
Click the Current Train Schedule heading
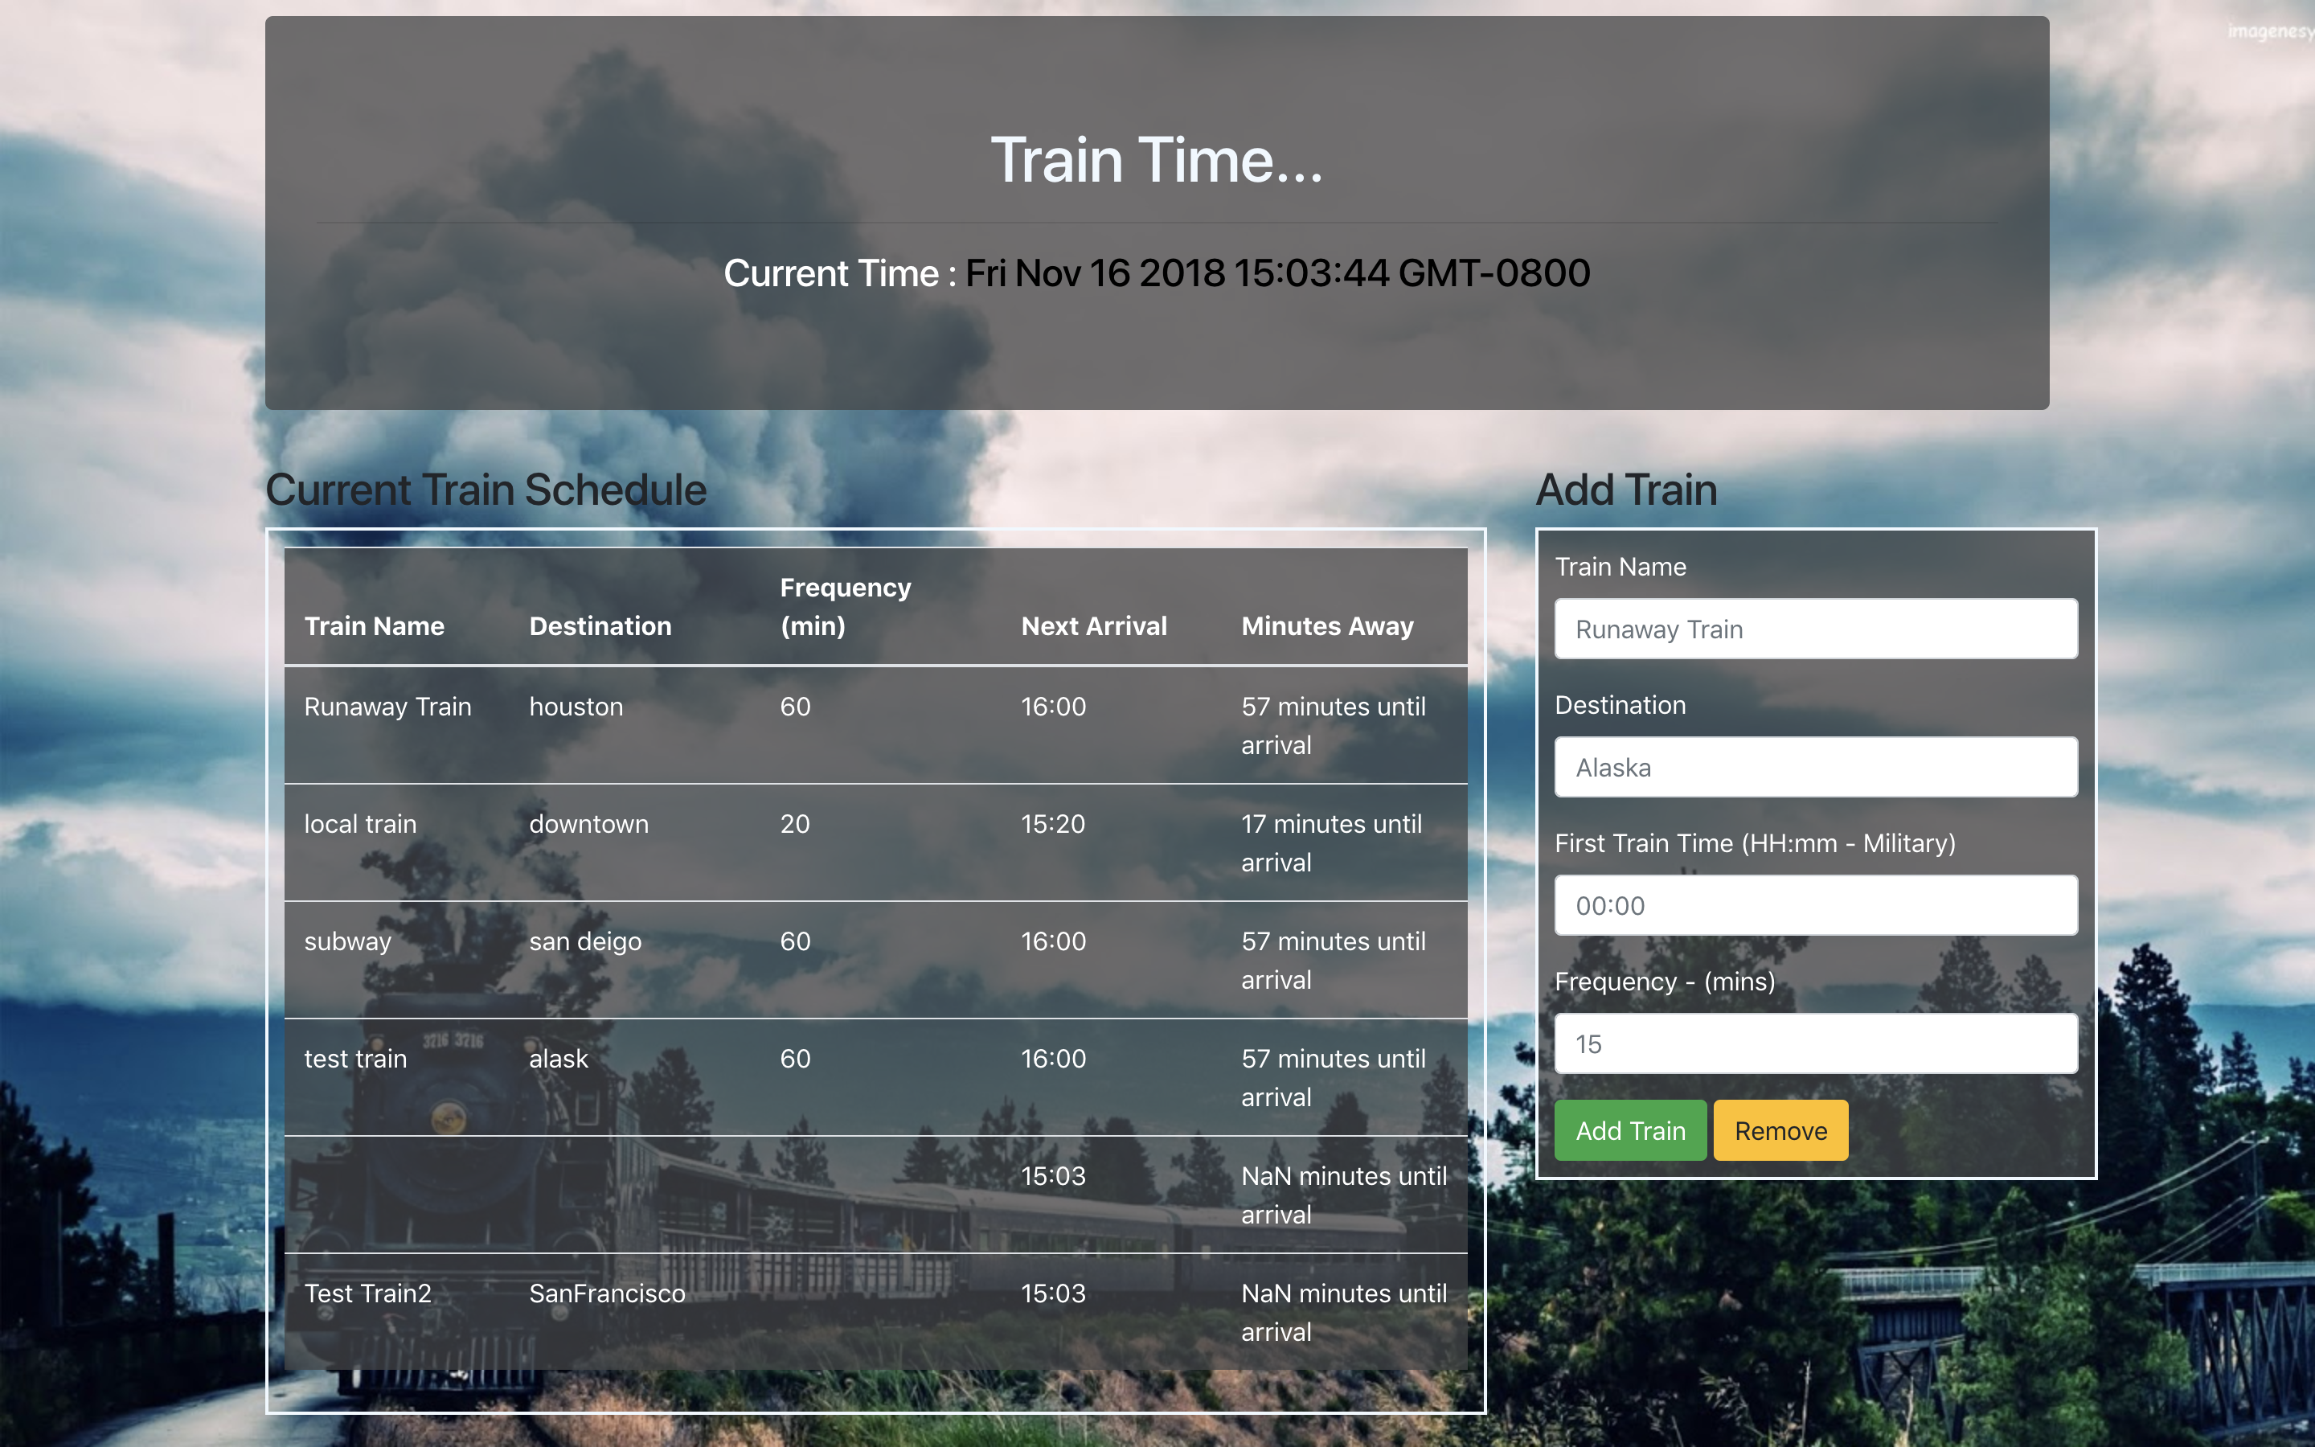click(x=485, y=490)
